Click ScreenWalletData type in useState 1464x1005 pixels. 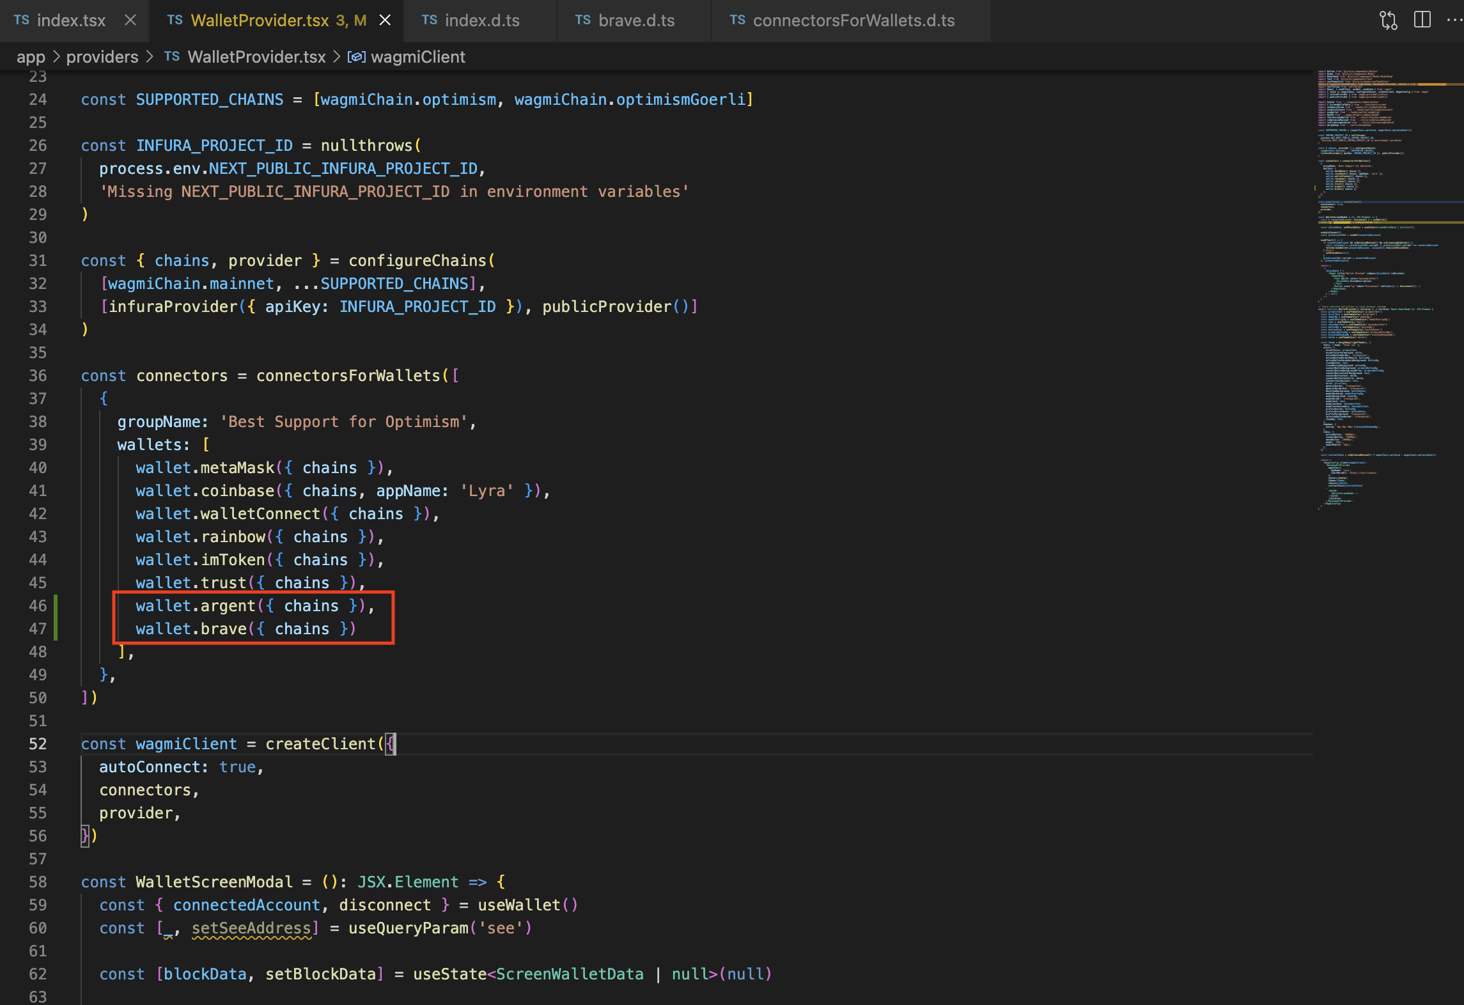pyautogui.click(x=570, y=974)
